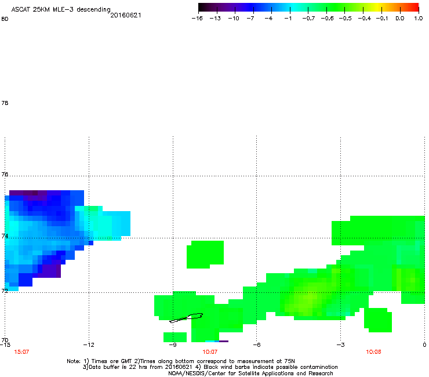Pick the black-purple start of the colorbar

click(204, 8)
